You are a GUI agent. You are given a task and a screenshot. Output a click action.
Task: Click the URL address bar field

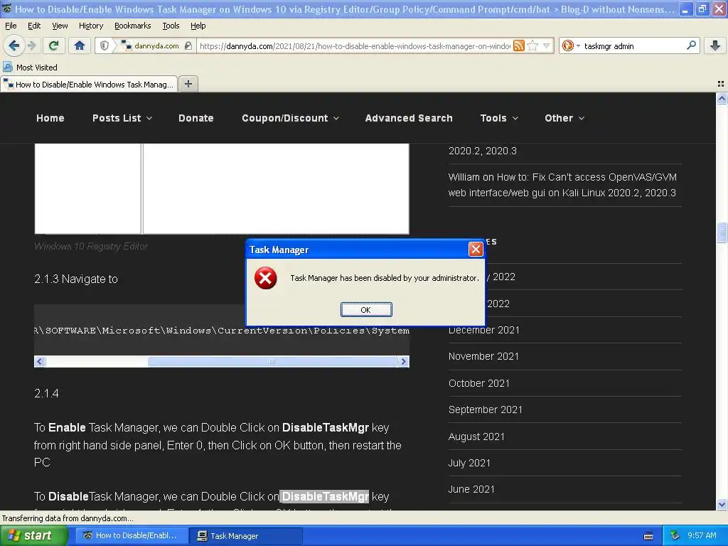[x=355, y=45]
